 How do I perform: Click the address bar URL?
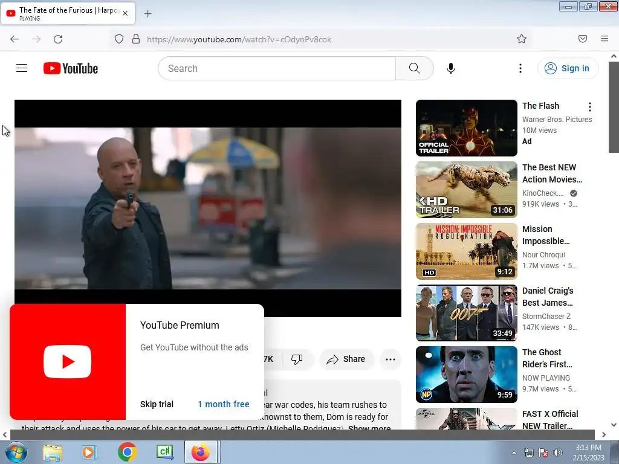239,39
